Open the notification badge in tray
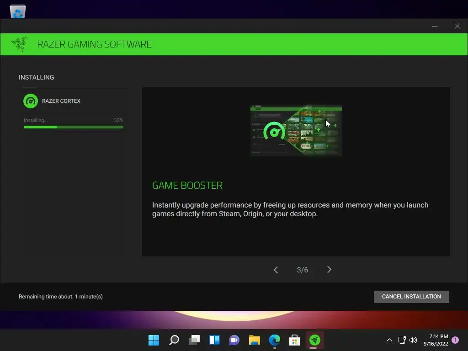Image resolution: width=468 pixels, height=351 pixels. click(455, 340)
